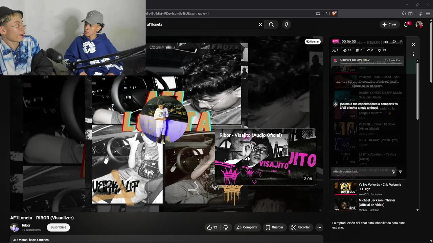
Task: Subscribe with the Suscribirse button
Action: tap(58, 227)
